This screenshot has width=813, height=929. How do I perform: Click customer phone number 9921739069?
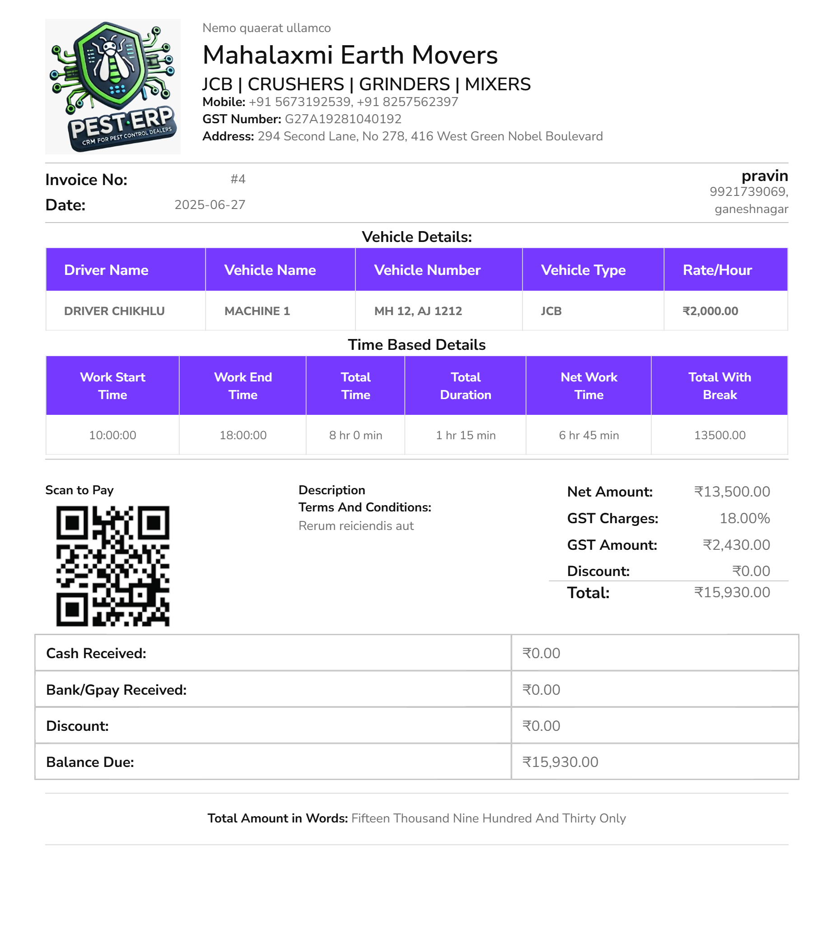click(x=748, y=192)
